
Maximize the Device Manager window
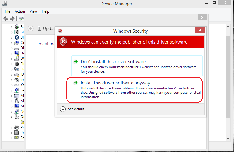coord(214,3)
